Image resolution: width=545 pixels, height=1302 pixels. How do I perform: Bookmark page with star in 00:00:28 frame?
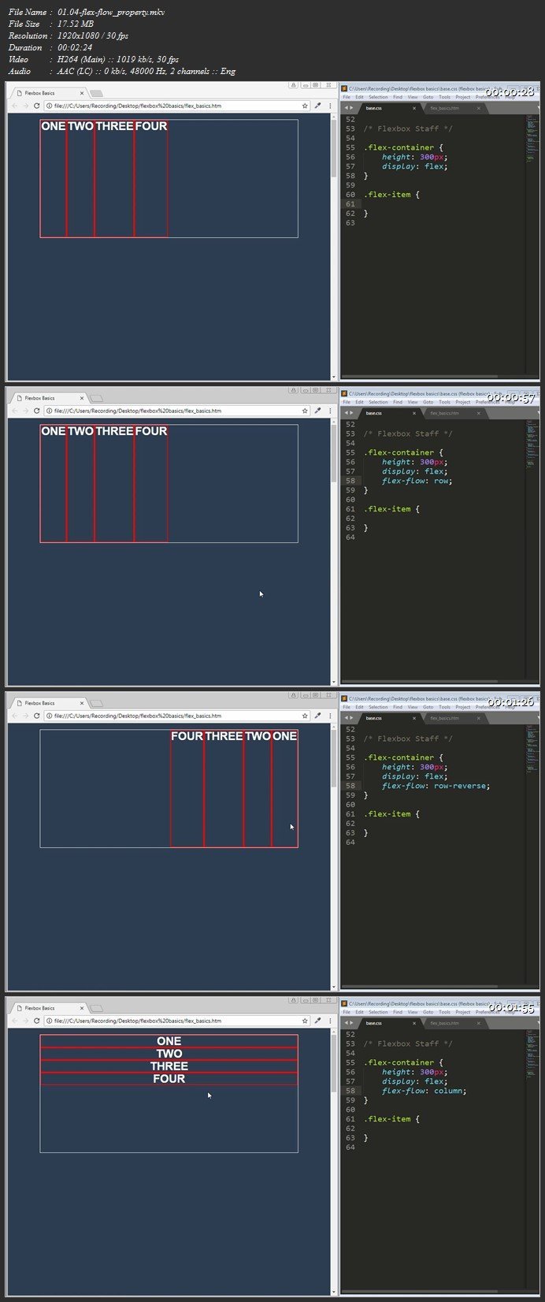click(305, 106)
